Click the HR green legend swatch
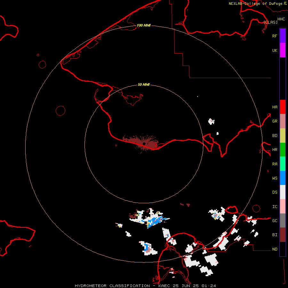The height and width of the screenshot is (288, 288). point(283,150)
